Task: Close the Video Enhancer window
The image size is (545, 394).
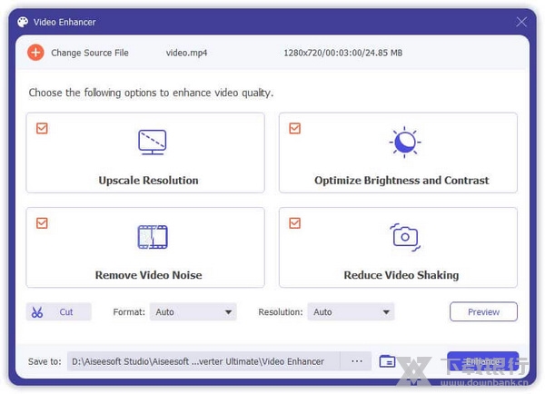Action: coord(521,22)
